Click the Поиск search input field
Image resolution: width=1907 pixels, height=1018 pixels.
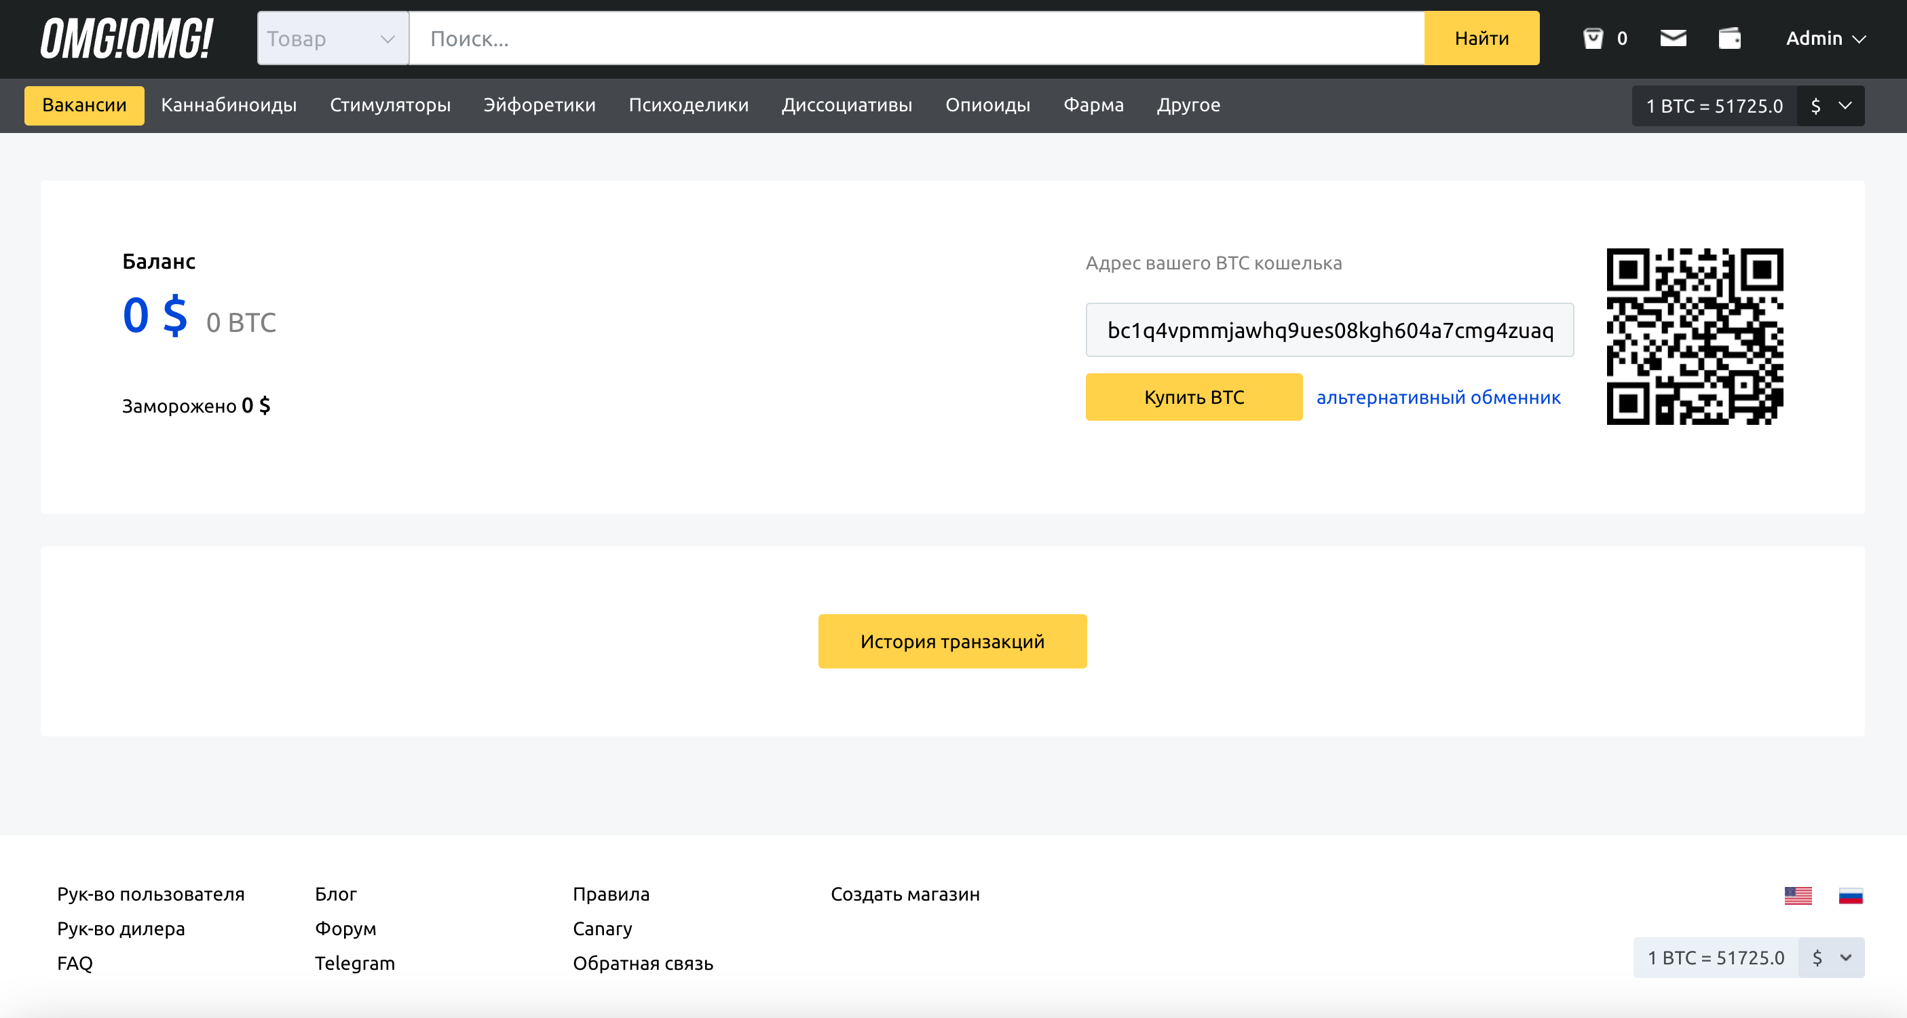(915, 39)
